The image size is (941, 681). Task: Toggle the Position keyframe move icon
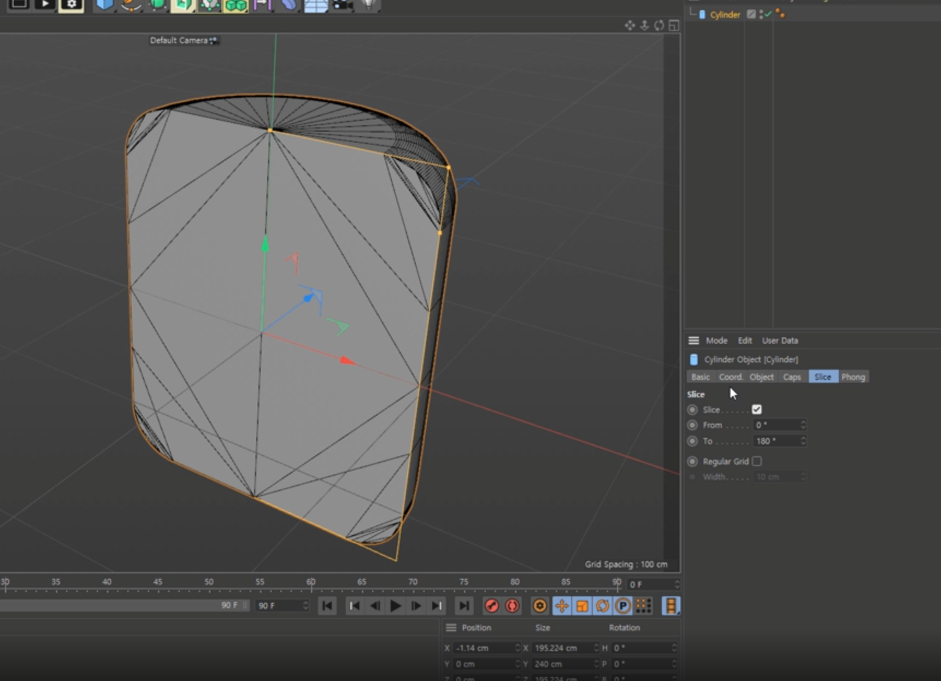(561, 606)
